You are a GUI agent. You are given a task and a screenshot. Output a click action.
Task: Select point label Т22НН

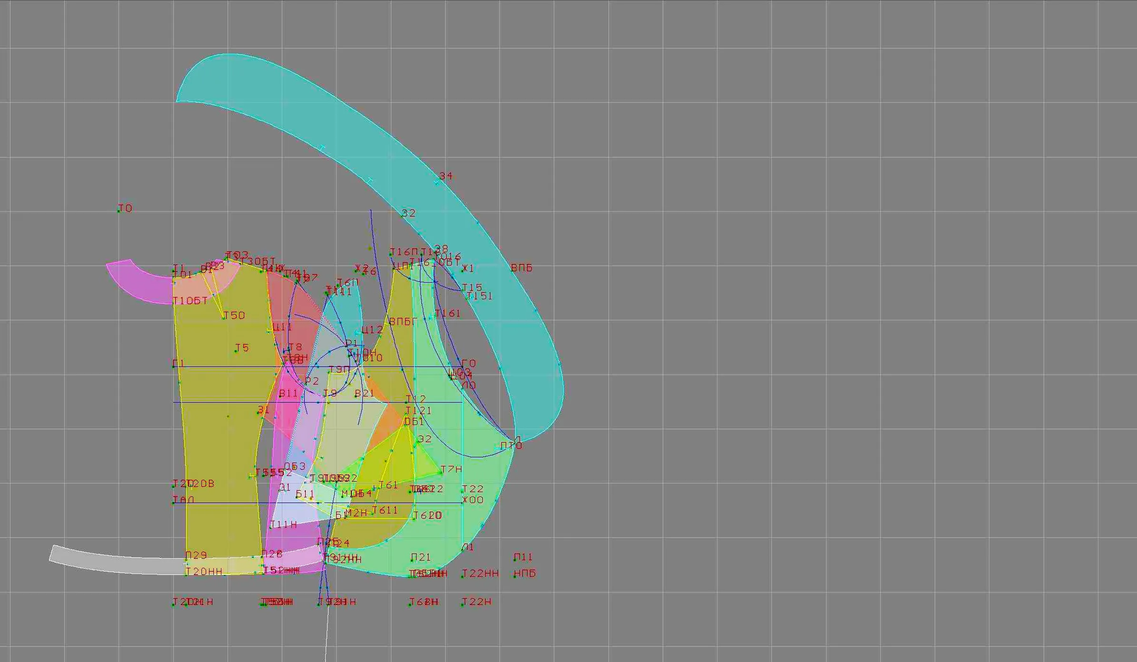(x=480, y=573)
